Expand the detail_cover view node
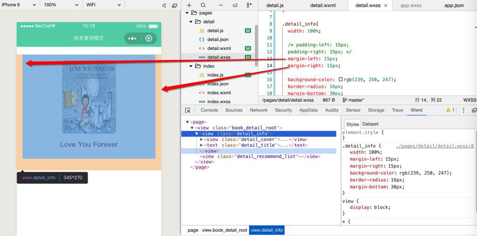The width and height of the screenshot is (477, 236). 201,139
